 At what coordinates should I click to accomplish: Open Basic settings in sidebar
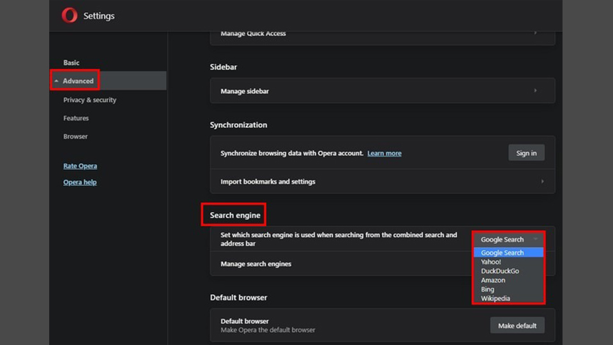(x=71, y=63)
